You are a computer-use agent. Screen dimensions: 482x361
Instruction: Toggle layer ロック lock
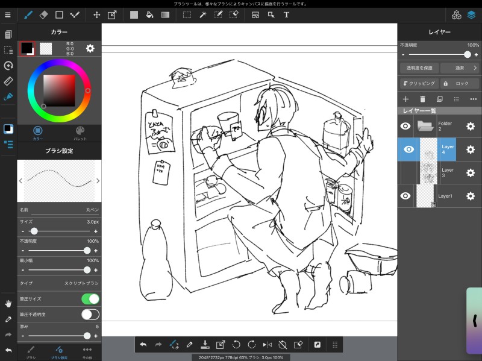[x=460, y=83]
